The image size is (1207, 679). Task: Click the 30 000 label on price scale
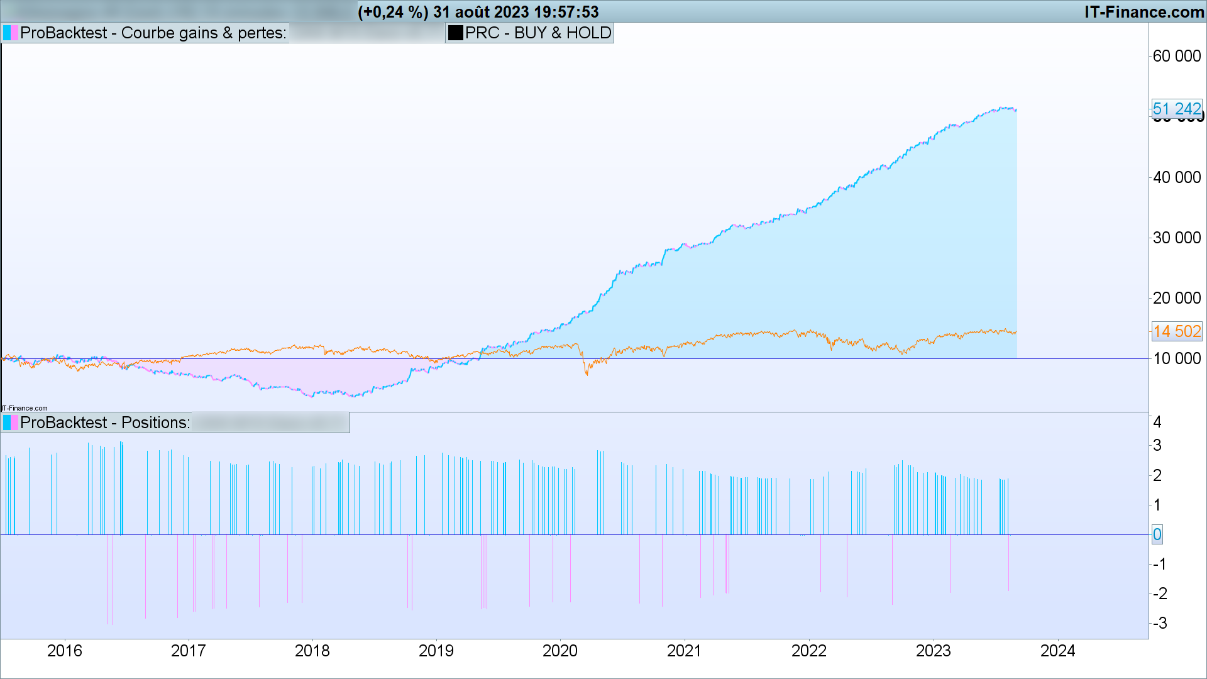point(1176,238)
